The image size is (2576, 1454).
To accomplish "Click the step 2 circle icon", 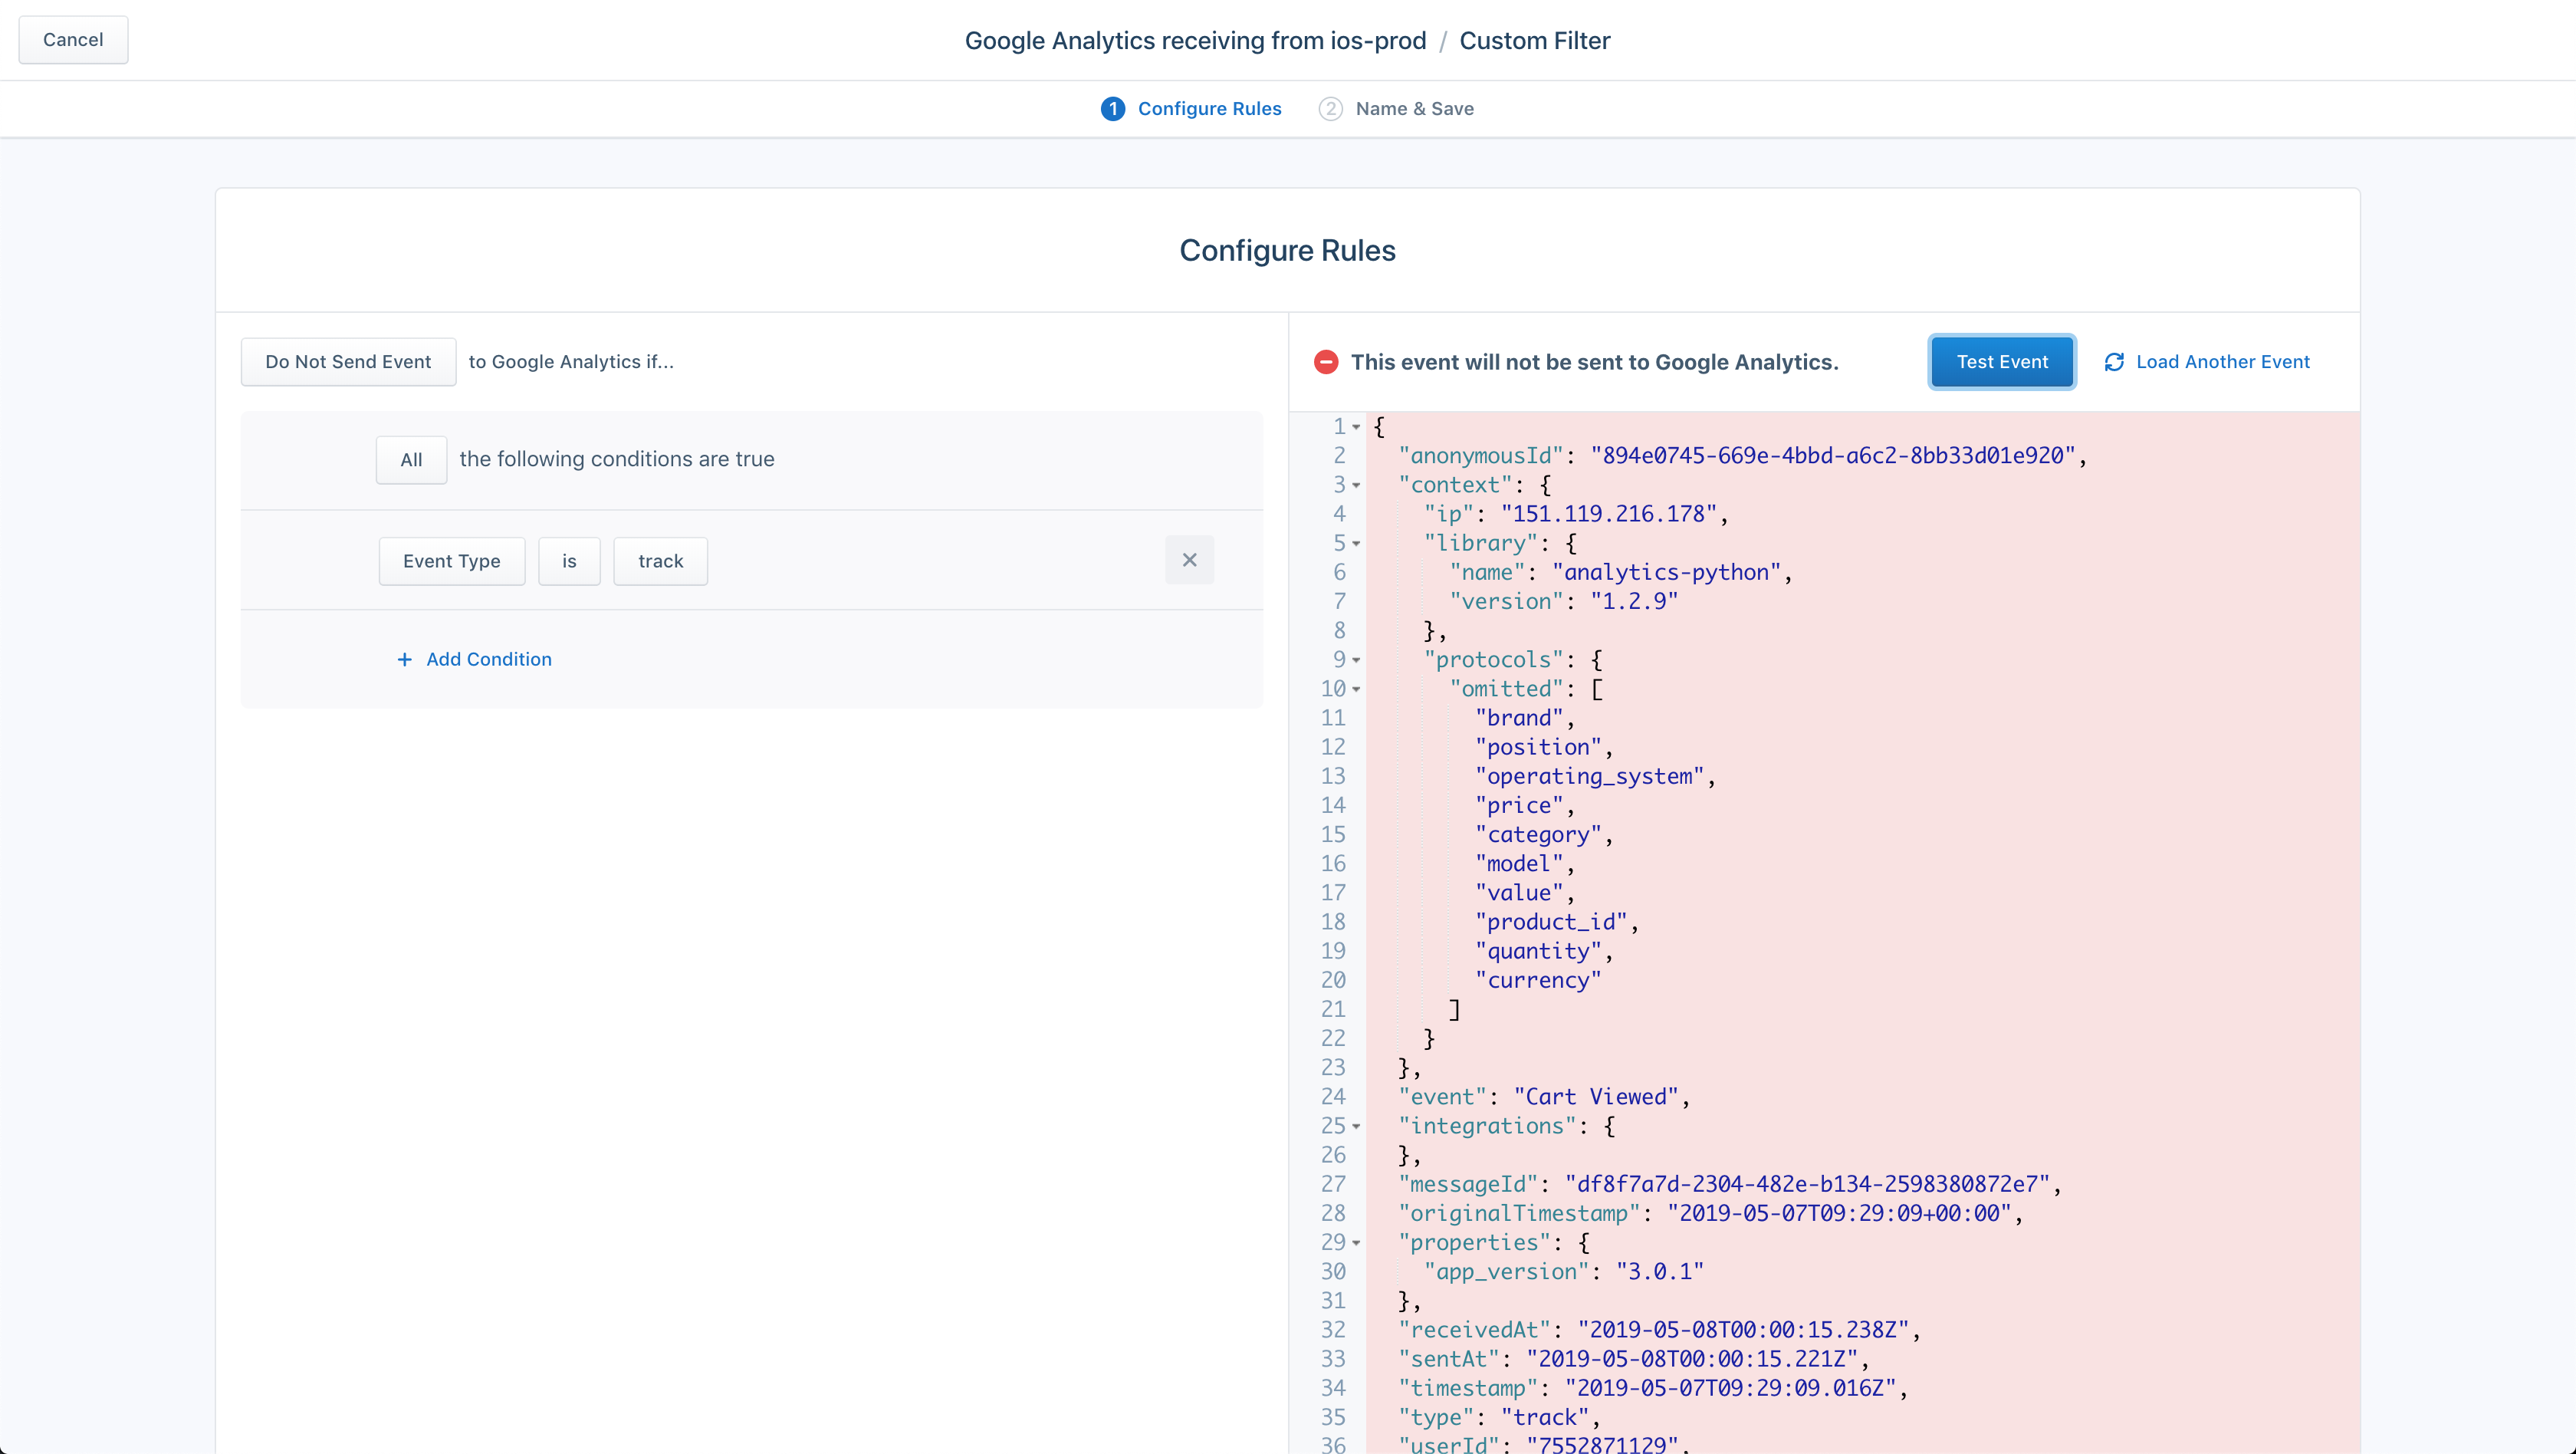I will point(1330,109).
